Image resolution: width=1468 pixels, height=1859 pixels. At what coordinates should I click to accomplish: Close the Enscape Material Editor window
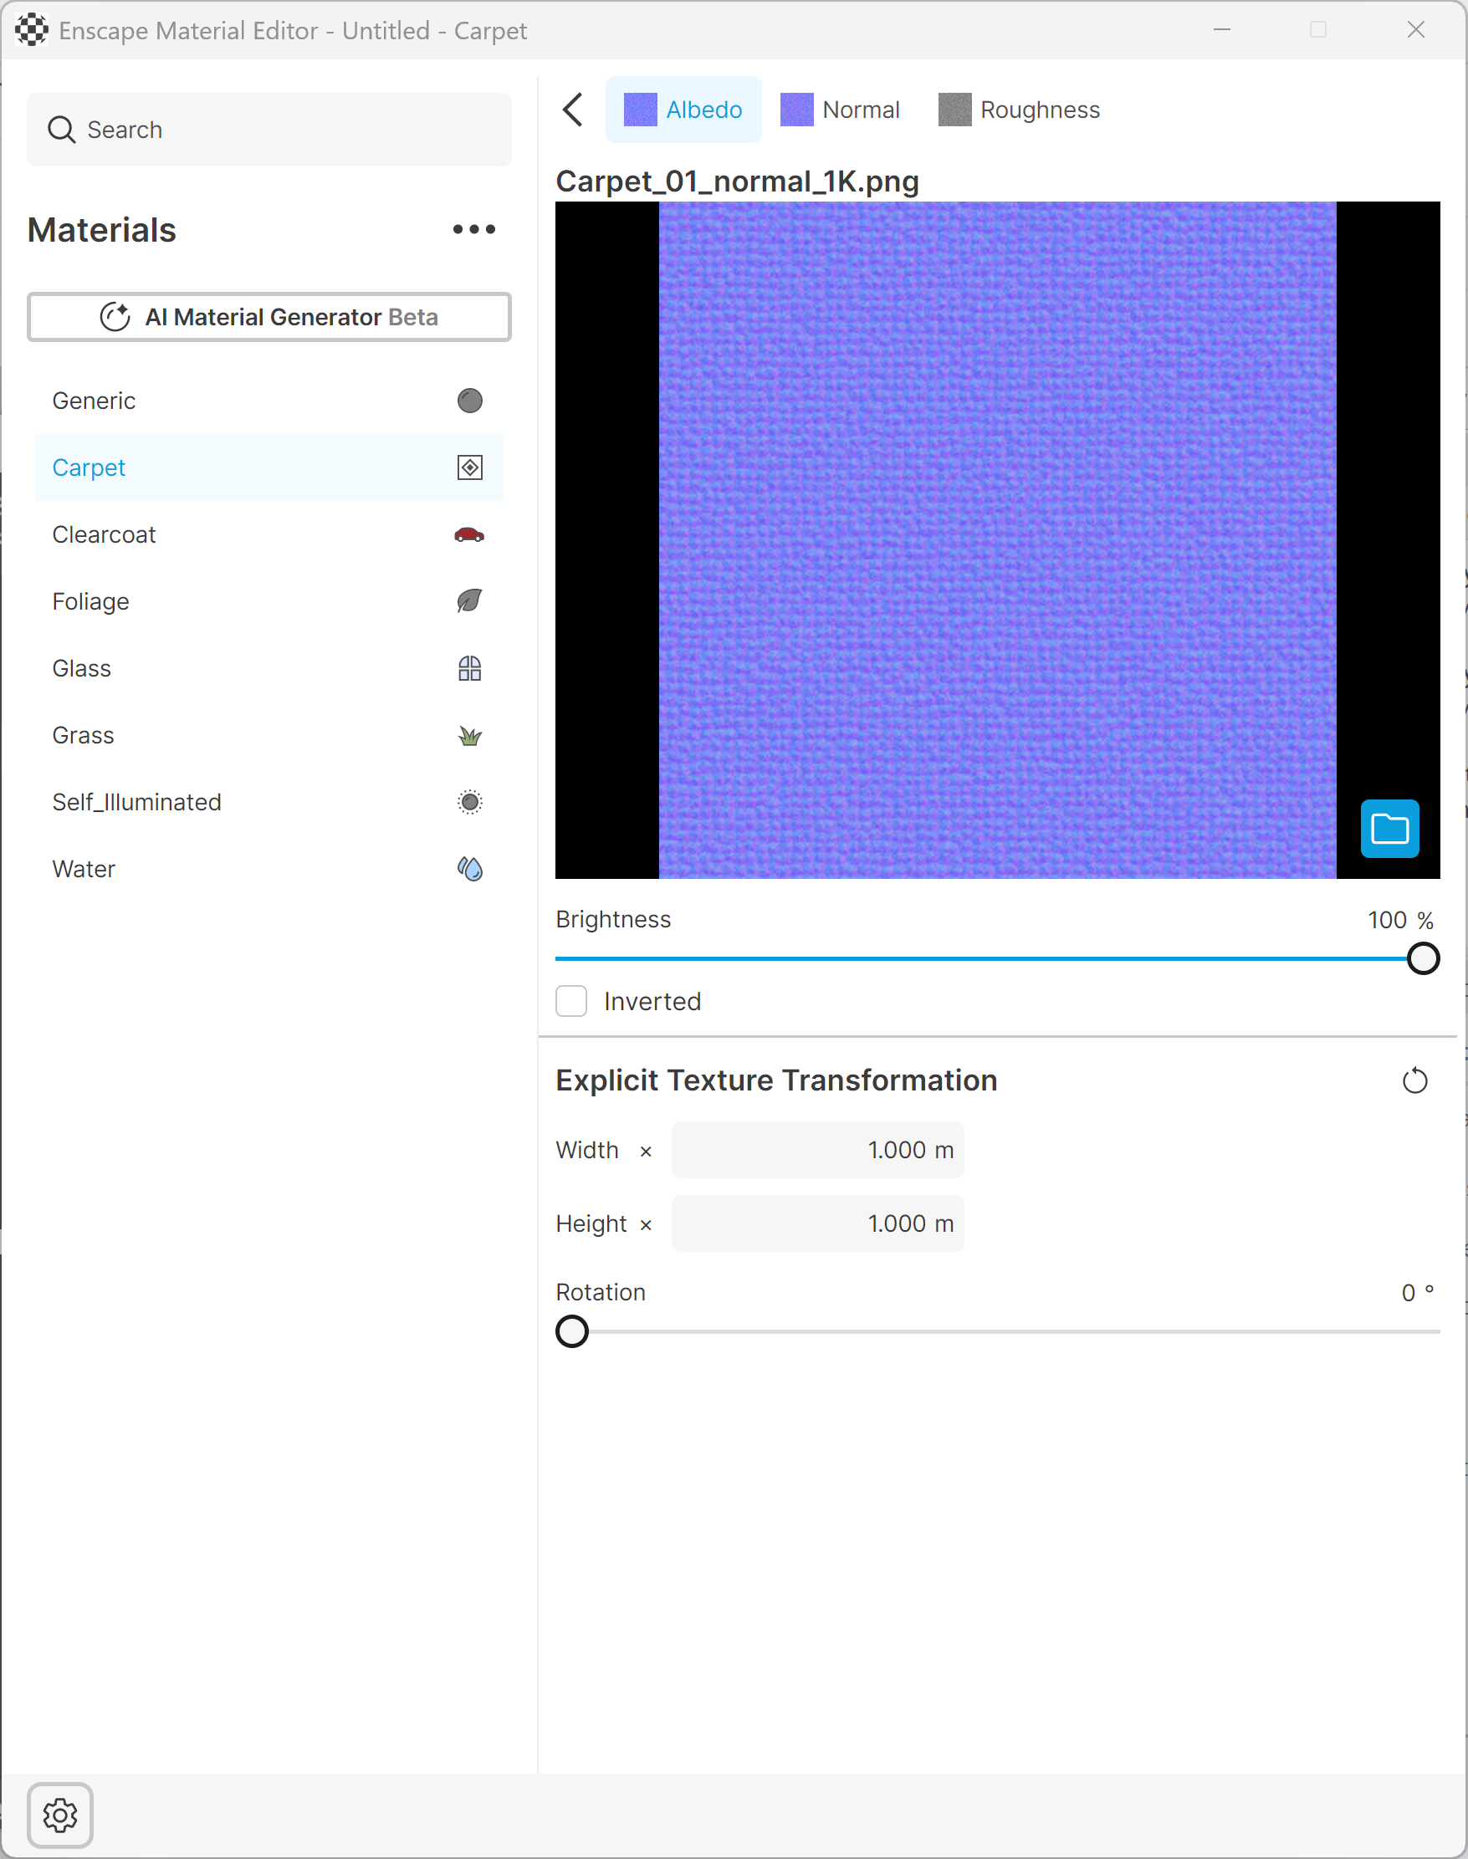click(1416, 30)
